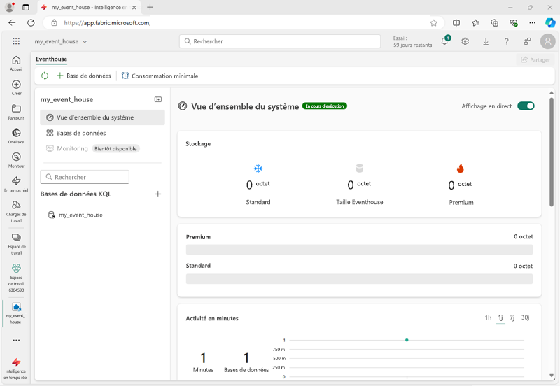Select the 7j activity range
Screen dimensions: 560x386
[x=512, y=317]
